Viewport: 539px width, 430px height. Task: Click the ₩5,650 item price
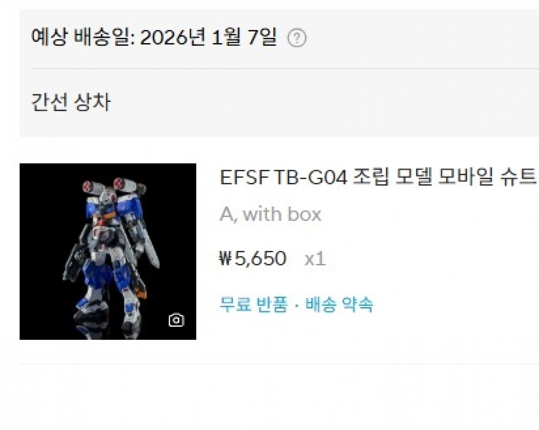(253, 259)
